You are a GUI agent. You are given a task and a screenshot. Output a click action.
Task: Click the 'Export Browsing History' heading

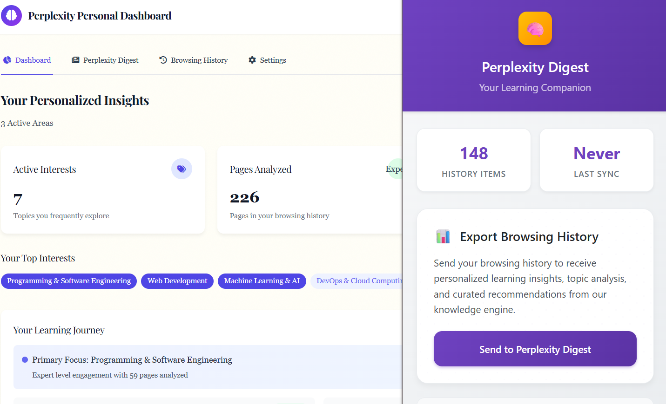tap(529, 237)
